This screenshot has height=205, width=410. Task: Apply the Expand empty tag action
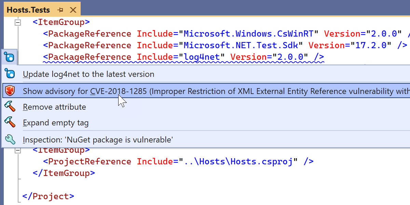coord(56,123)
